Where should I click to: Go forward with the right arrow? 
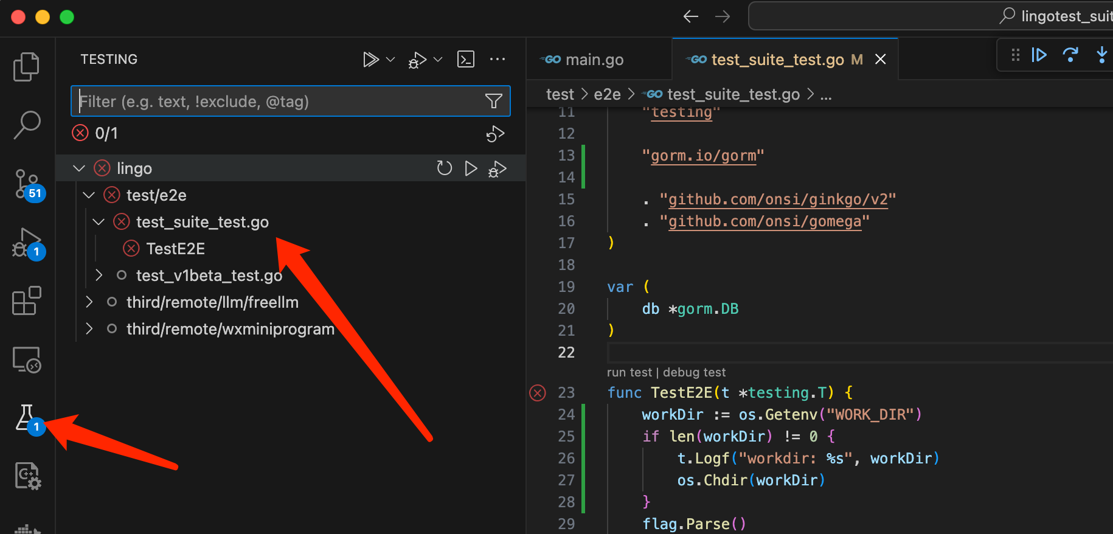click(723, 16)
